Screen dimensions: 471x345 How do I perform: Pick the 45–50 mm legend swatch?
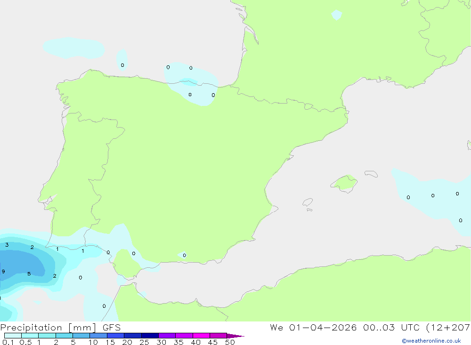click(x=218, y=336)
